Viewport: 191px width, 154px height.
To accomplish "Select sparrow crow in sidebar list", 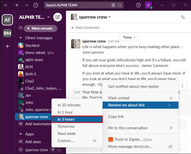I will (x=33, y=117).
